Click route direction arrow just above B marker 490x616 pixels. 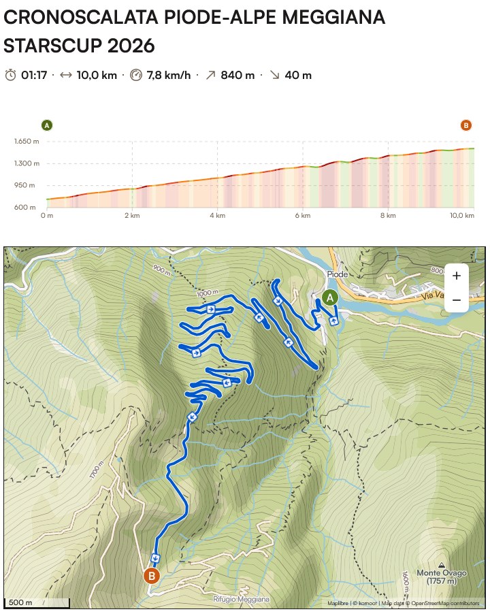[x=155, y=558]
